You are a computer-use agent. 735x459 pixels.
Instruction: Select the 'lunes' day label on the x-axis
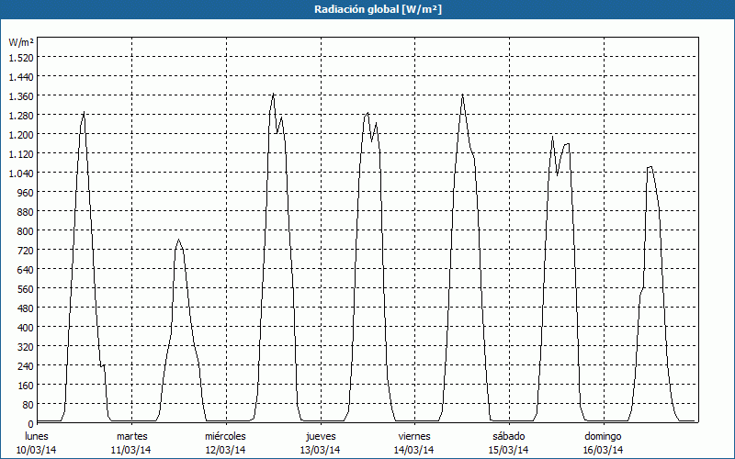coord(38,435)
